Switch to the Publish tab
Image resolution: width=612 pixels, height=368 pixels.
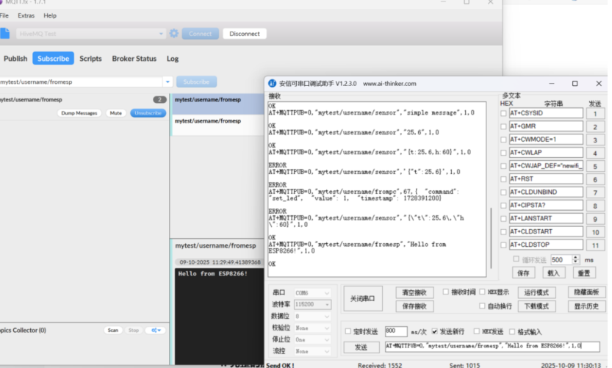pos(15,59)
